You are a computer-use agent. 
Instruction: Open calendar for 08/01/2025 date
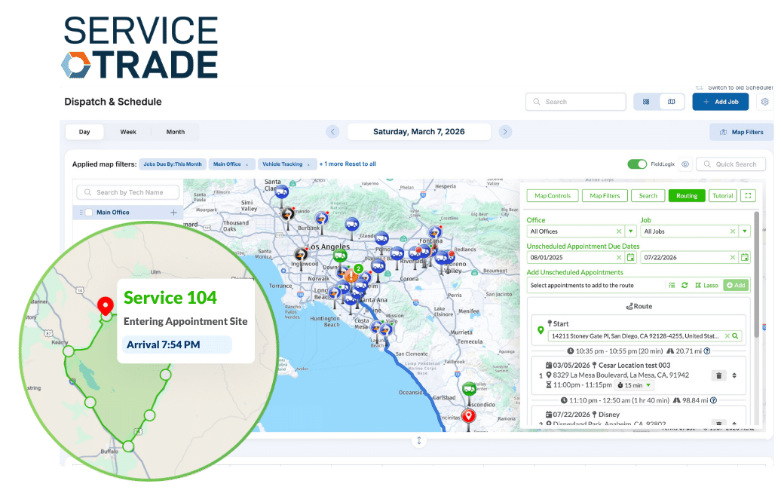point(631,258)
